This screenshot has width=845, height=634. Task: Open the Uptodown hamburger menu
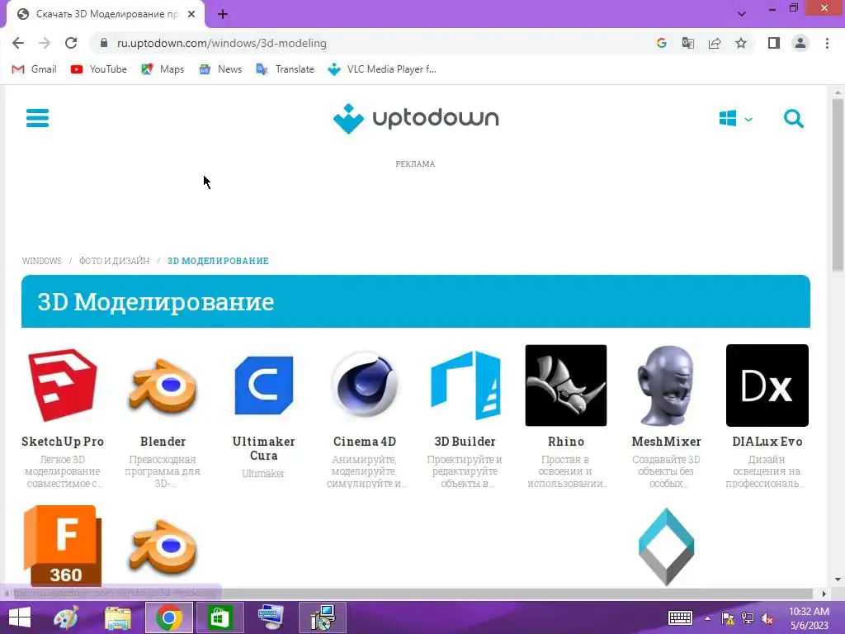37,118
